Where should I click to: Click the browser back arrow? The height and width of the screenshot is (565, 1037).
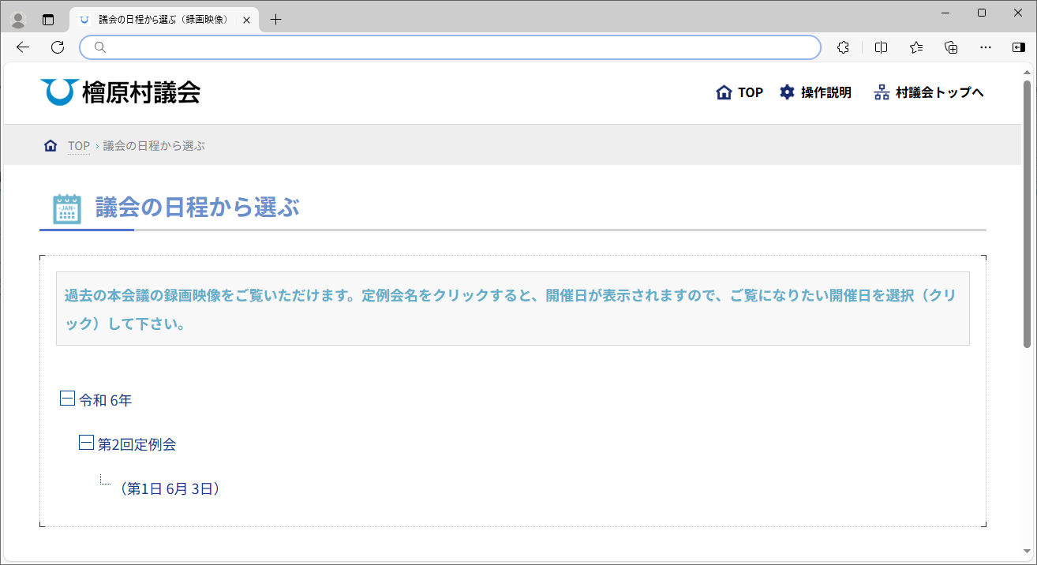23,47
